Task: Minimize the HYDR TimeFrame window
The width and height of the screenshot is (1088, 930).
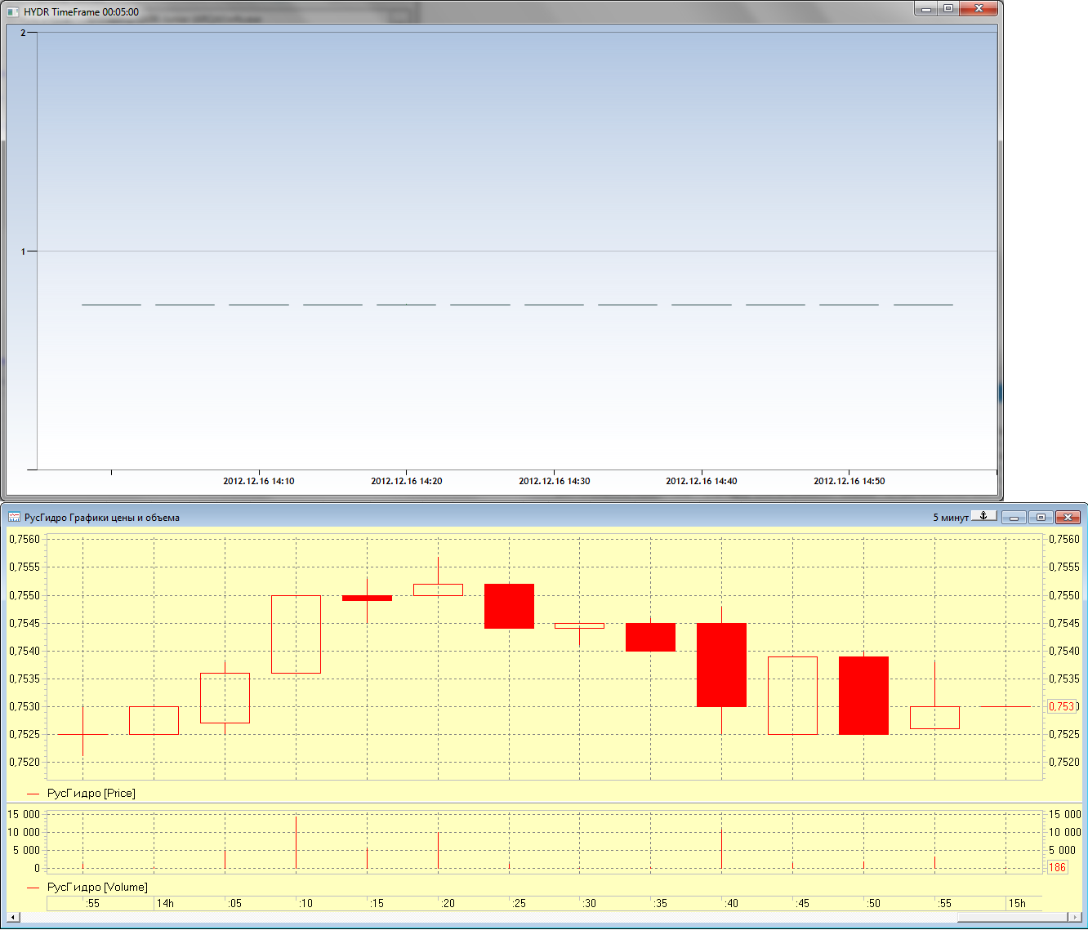Action: [925, 9]
